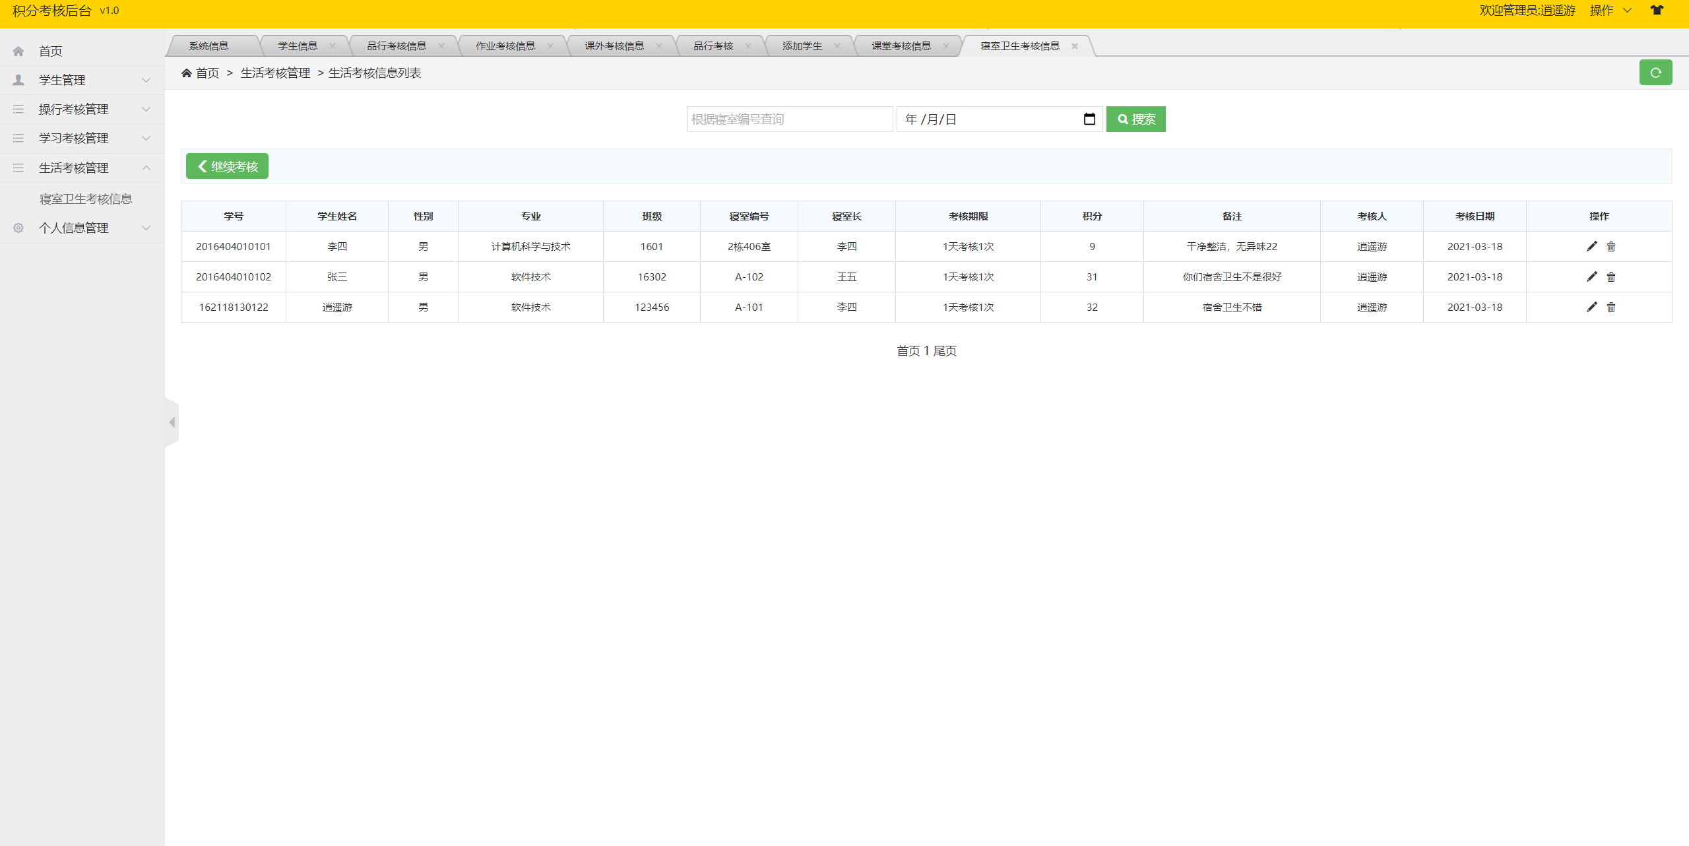
Task: Click the green refresh icon button
Action: [x=1655, y=73]
